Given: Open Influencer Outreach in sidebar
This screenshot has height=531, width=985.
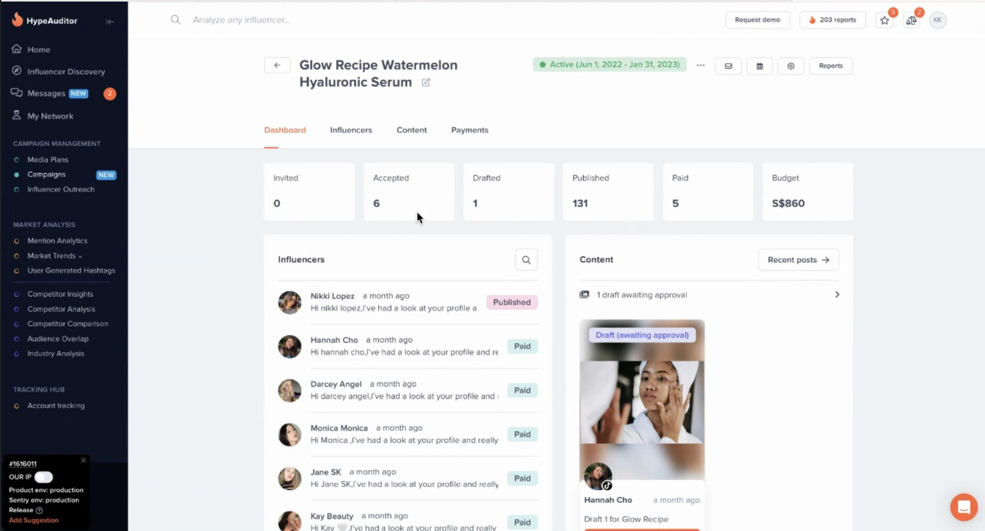Looking at the screenshot, I should [61, 190].
